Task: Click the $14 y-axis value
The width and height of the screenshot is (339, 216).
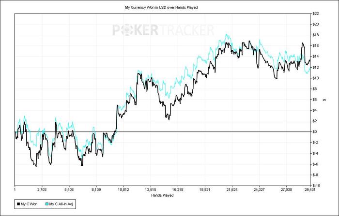Action: click(315, 57)
